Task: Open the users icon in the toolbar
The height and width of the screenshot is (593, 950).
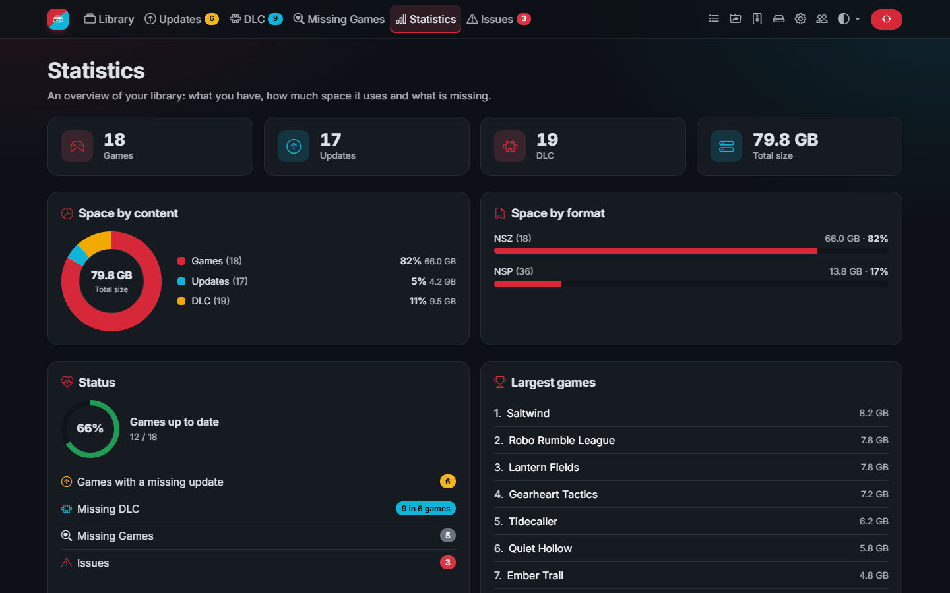Action: click(822, 19)
